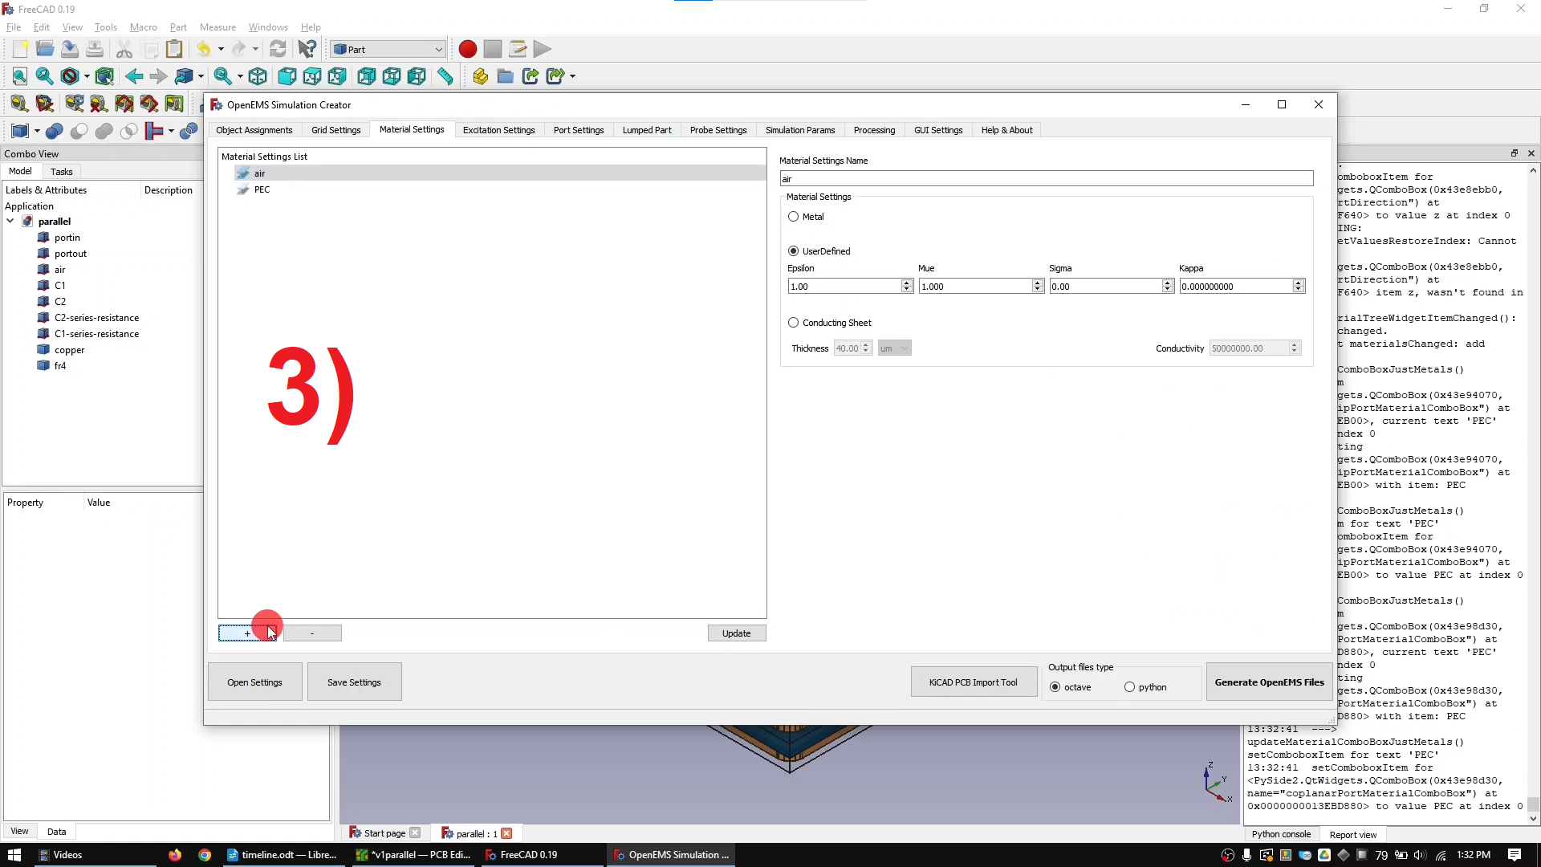Select the What's This help cursor icon
This screenshot has height=867, width=1541.
pos(306,49)
